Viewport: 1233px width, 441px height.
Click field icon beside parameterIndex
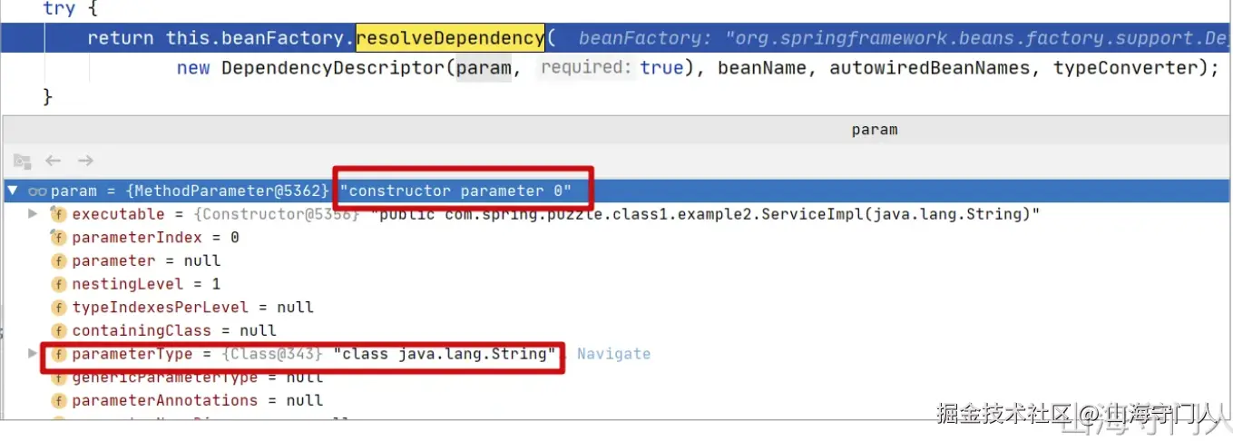pyautogui.click(x=58, y=238)
